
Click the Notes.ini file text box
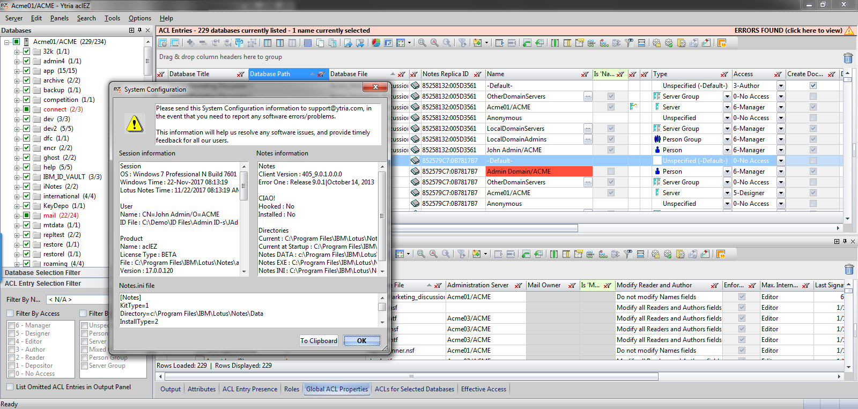click(x=249, y=309)
